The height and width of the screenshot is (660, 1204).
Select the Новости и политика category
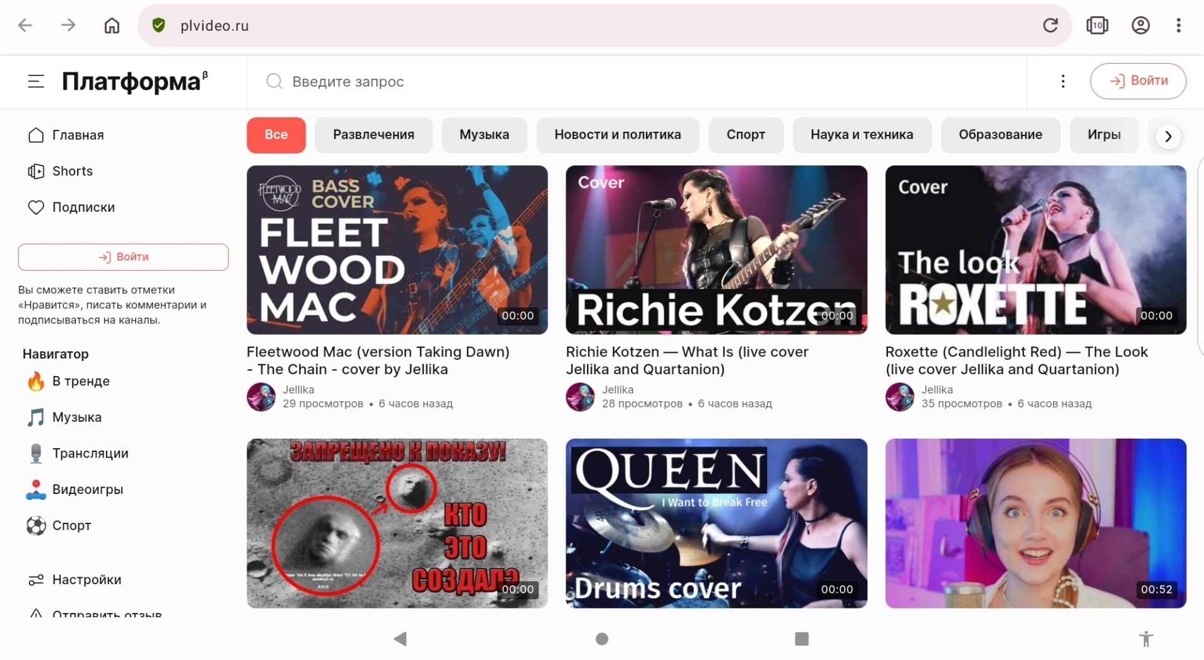[x=618, y=135]
